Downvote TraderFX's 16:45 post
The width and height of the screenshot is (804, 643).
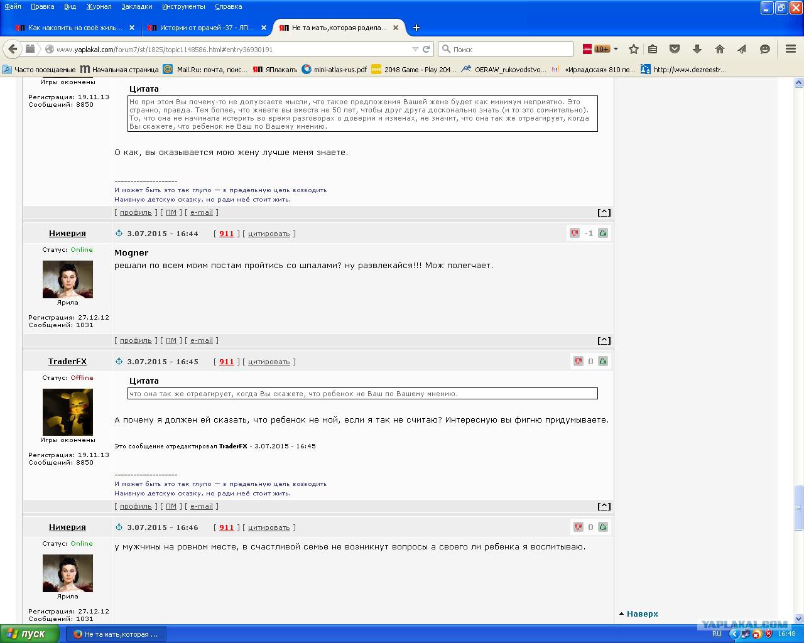click(x=578, y=361)
